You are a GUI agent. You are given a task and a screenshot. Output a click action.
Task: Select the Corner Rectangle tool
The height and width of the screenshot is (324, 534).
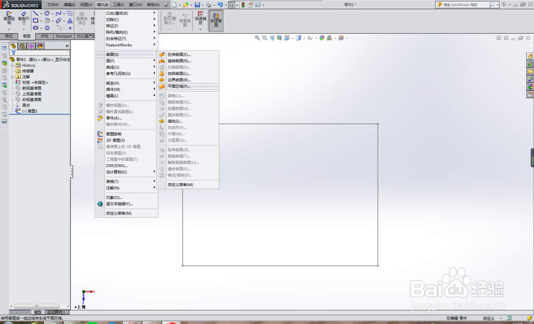(36, 21)
